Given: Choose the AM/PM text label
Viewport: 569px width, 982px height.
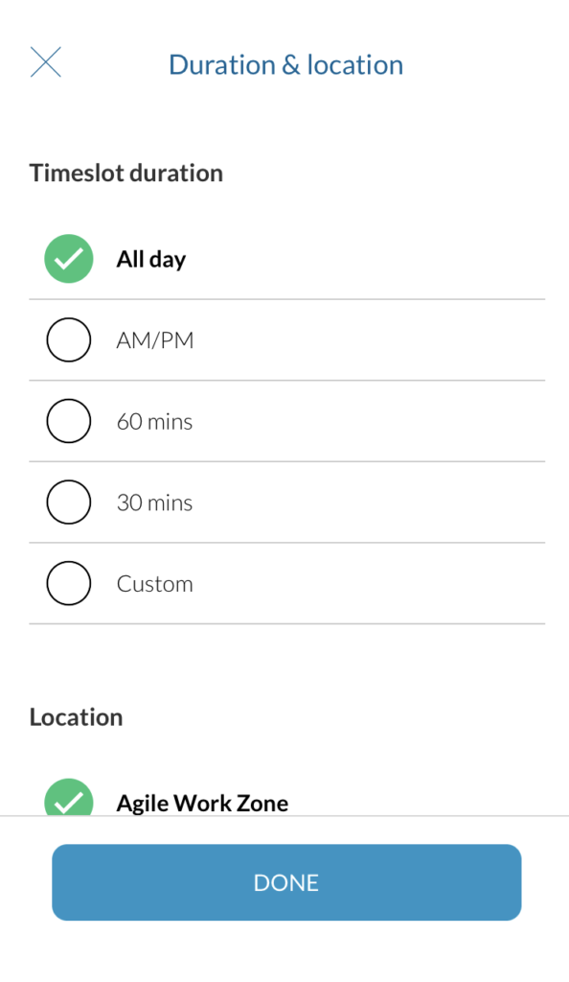Looking at the screenshot, I should pos(155,340).
